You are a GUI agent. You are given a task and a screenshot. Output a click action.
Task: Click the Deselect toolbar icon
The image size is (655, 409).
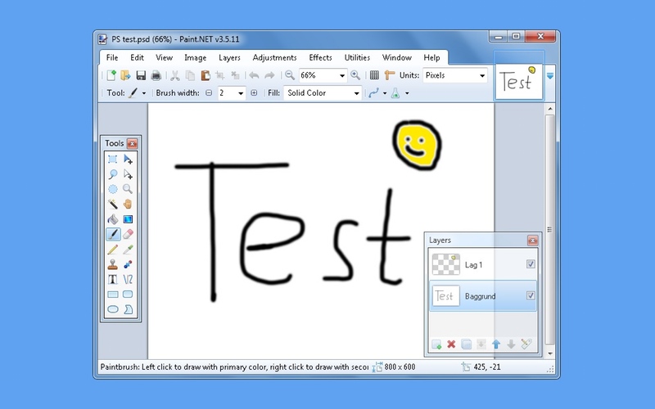(x=235, y=75)
